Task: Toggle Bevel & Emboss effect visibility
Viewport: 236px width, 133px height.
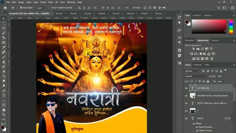Action: [x=197, y=127]
